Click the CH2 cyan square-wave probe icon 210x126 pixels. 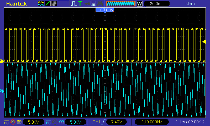(x=61, y=122)
